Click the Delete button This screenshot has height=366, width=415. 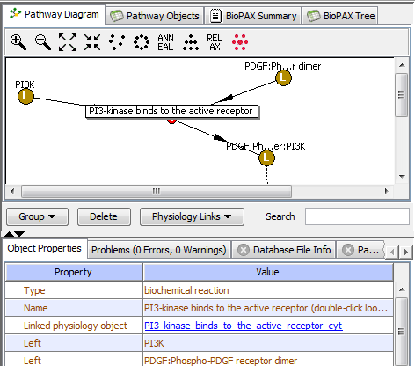(104, 216)
